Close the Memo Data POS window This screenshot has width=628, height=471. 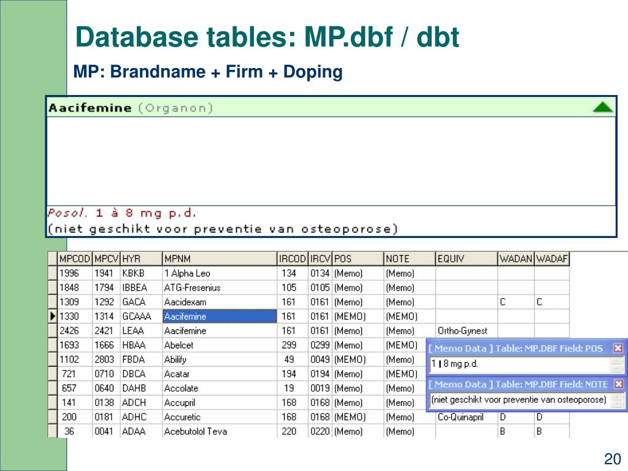(618, 348)
